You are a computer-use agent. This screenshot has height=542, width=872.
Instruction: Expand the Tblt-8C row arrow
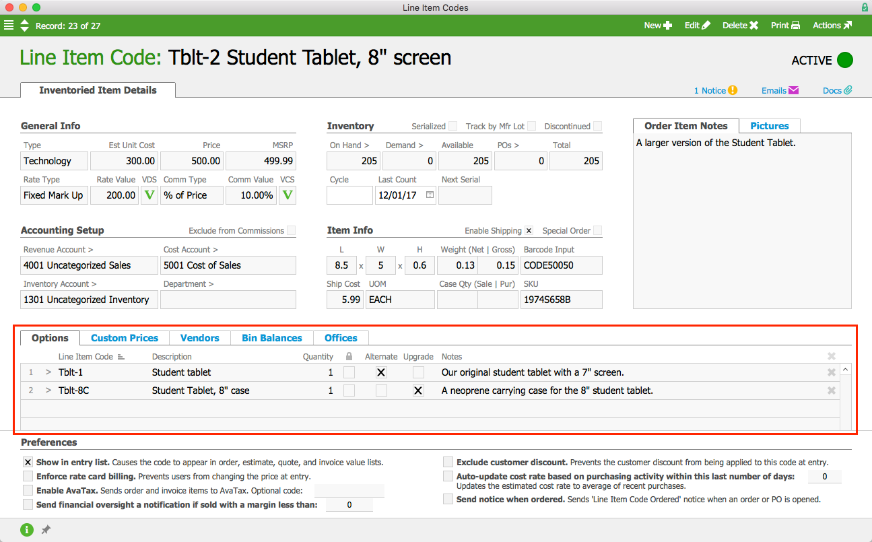(x=48, y=391)
